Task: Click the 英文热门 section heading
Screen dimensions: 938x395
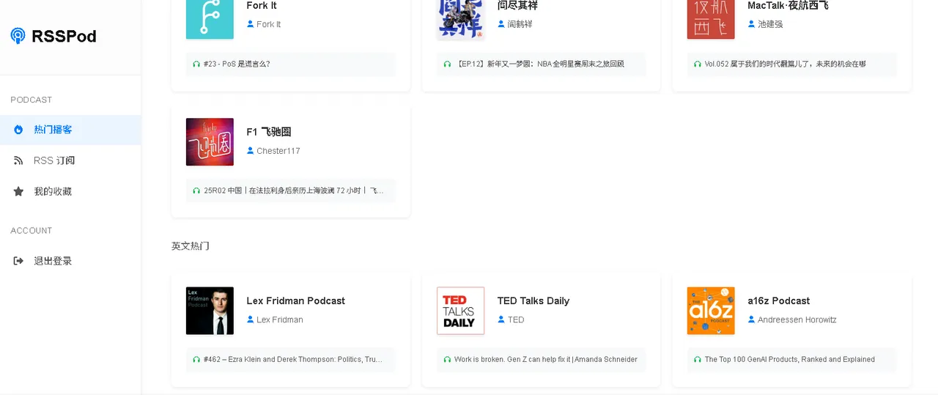Action: [191, 246]
